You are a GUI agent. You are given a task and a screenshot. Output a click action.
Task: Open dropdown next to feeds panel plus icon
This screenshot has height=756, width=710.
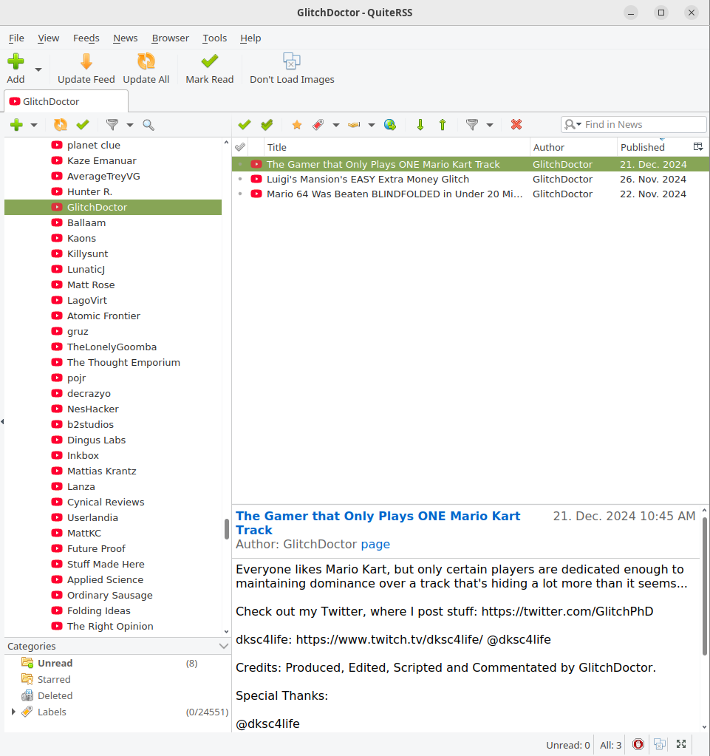(34, 126)
